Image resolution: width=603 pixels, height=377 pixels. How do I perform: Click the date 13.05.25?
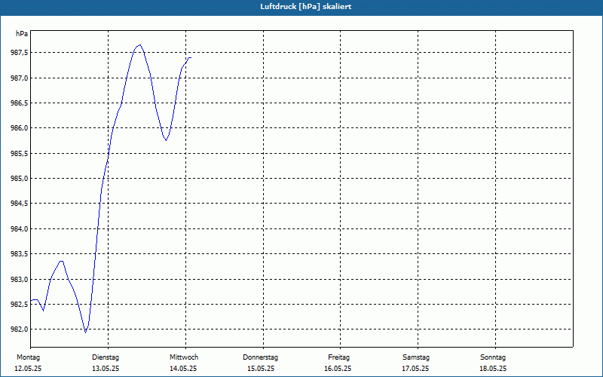coord(106,369)
